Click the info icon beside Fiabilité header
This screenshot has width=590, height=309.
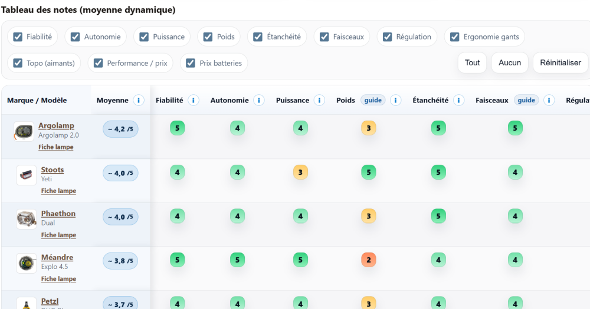(x=194, y=101)
